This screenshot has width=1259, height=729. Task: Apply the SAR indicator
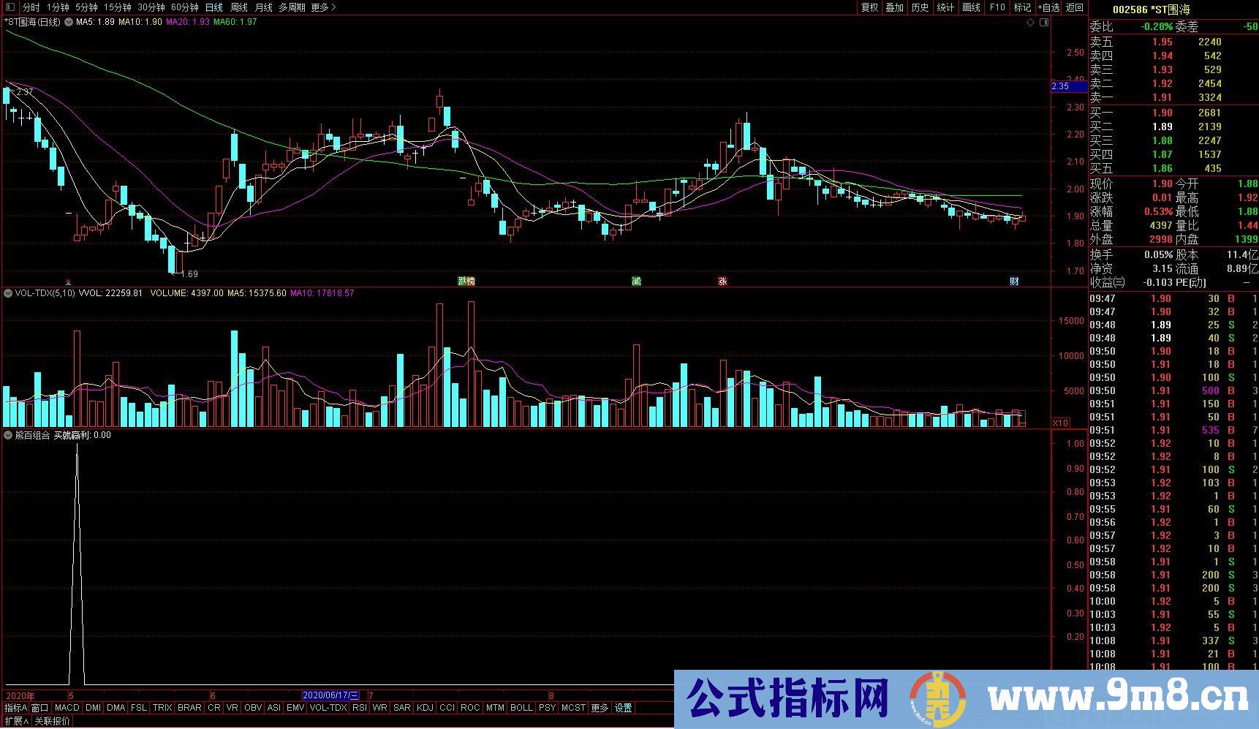pyautogui.click(x=402, y=708)
